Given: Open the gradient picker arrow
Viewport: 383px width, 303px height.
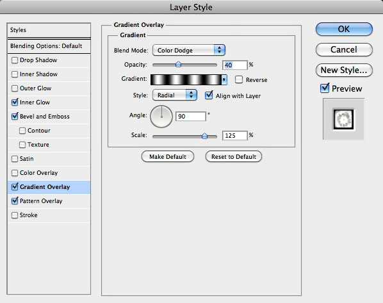Looking at the screenshot, I should (224, 79).
